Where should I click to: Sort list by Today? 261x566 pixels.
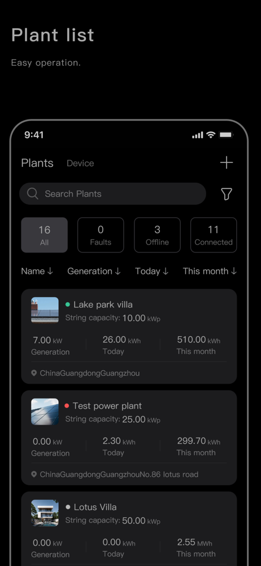coord(152,271)
